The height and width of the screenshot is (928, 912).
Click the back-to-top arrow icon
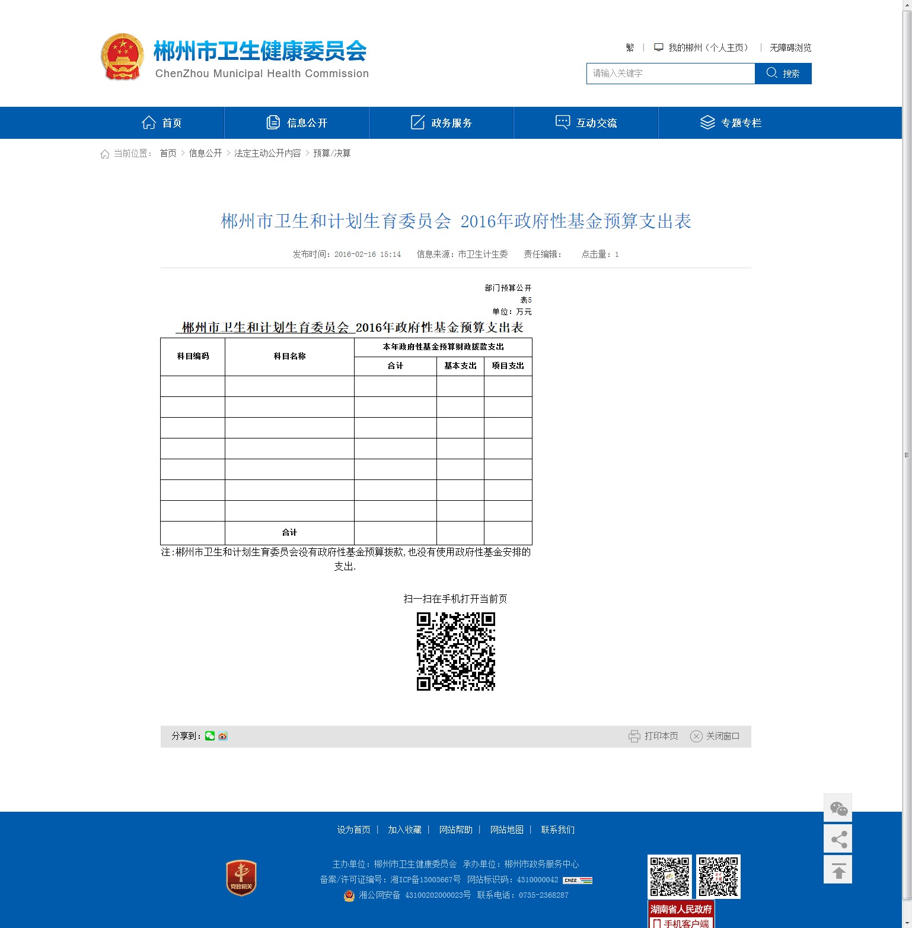[838, 870]
